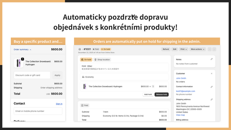Open The Collection Snowboard: Hydrogen line item
The height and width of the screenshot is (130, 231).
point(105,87)
